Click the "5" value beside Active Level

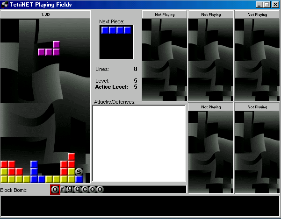pos(136,86)
